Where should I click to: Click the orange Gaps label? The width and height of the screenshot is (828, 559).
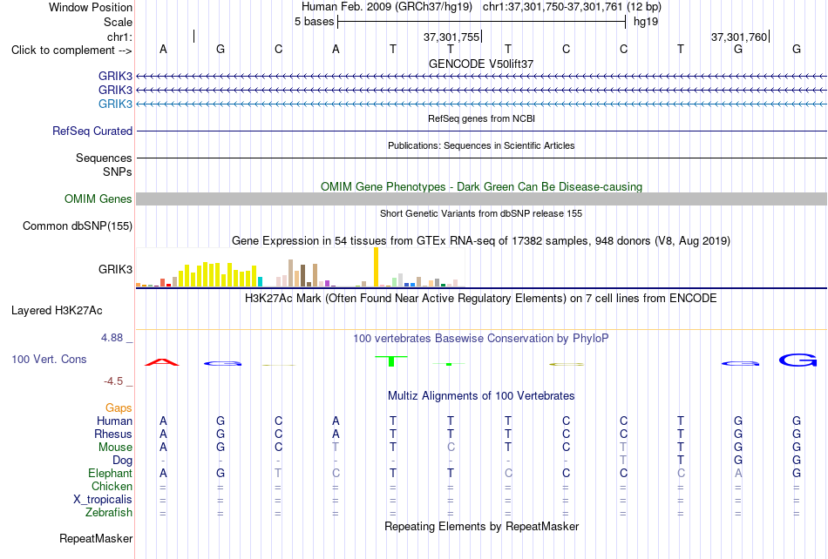click(x=119, y=407)
